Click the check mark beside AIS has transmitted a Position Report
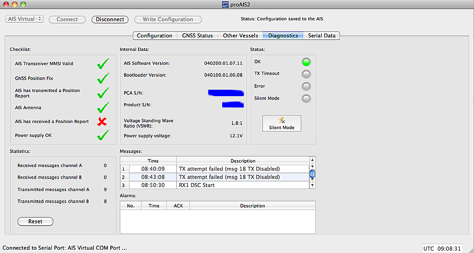 103,93
